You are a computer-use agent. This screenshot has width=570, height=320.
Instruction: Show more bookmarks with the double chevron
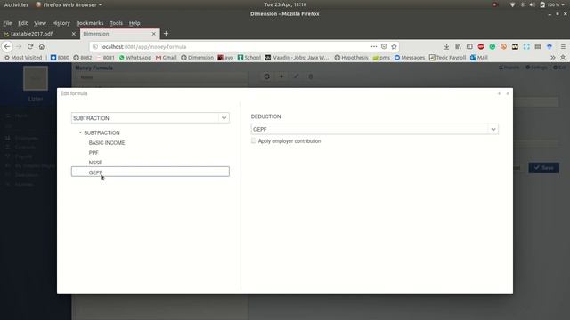[552, 57]
